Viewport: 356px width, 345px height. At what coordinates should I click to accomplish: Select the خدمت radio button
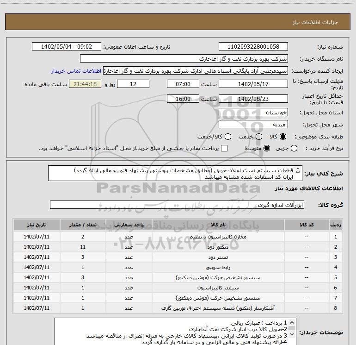[x=259, y=137]
